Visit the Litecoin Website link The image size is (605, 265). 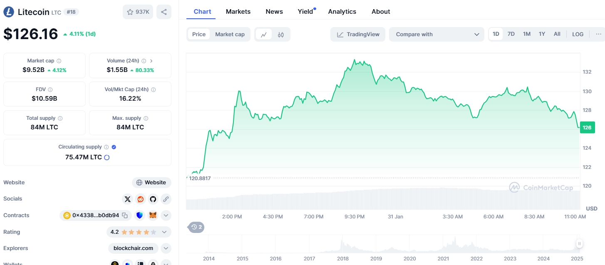pyautogui.click(x=151, y=183)
